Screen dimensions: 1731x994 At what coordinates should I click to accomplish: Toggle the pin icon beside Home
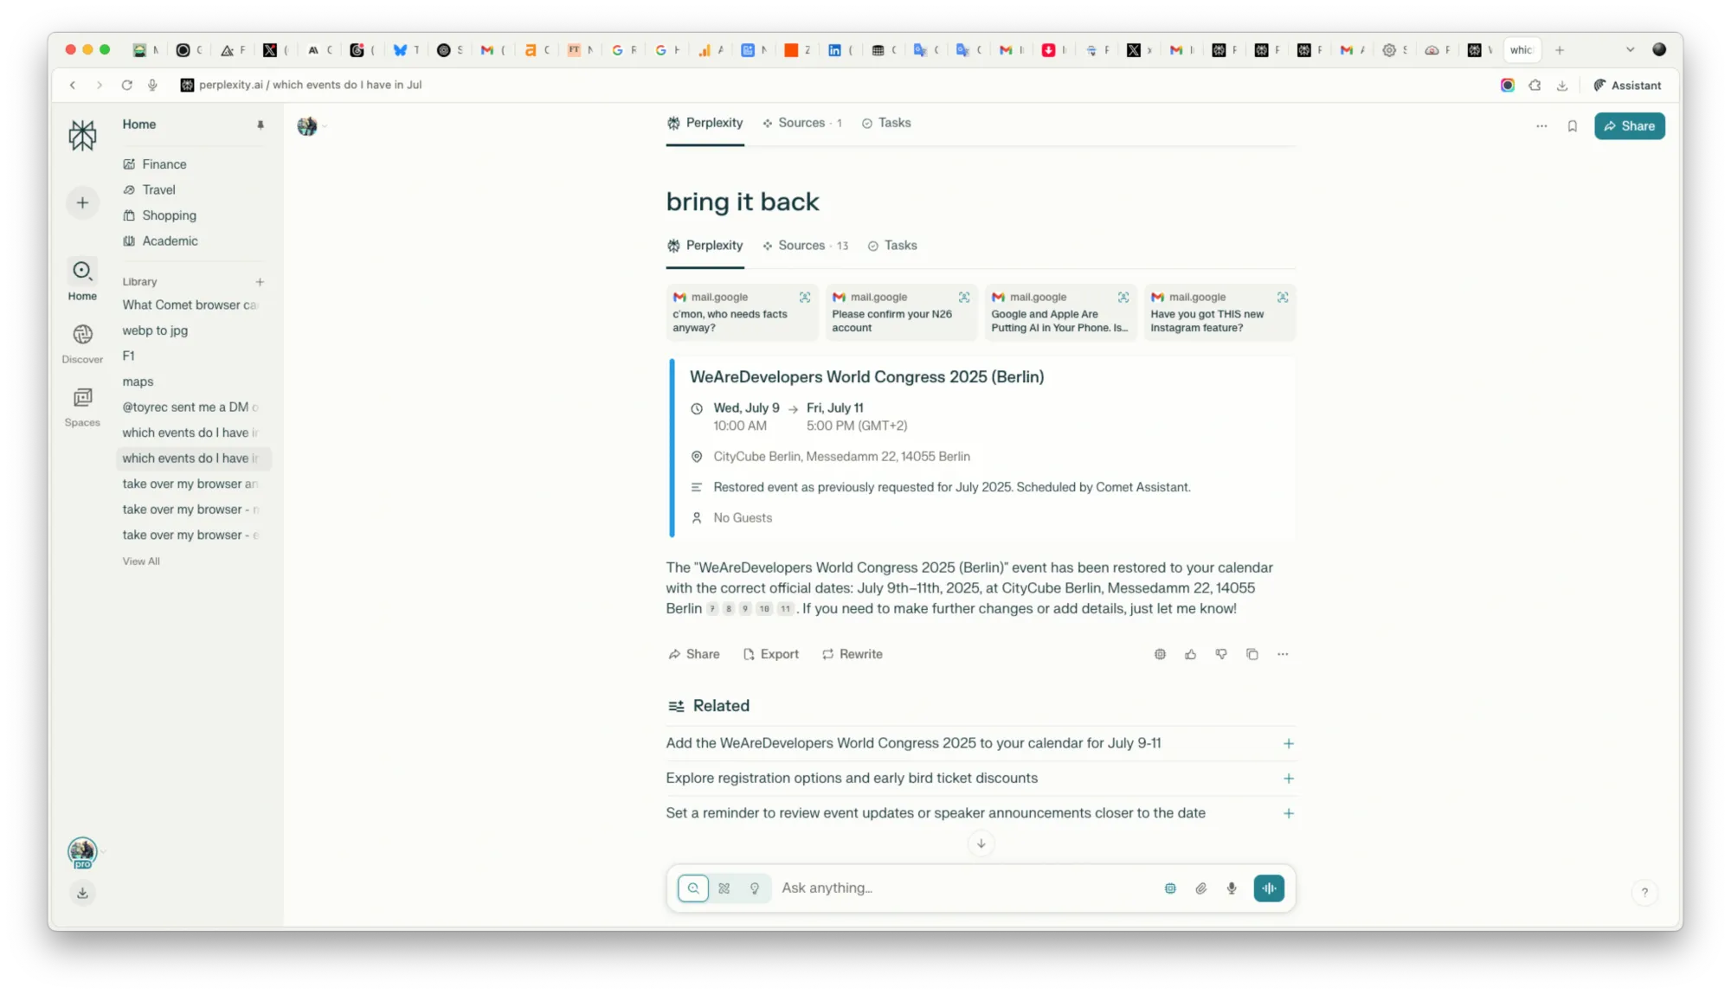260,125
